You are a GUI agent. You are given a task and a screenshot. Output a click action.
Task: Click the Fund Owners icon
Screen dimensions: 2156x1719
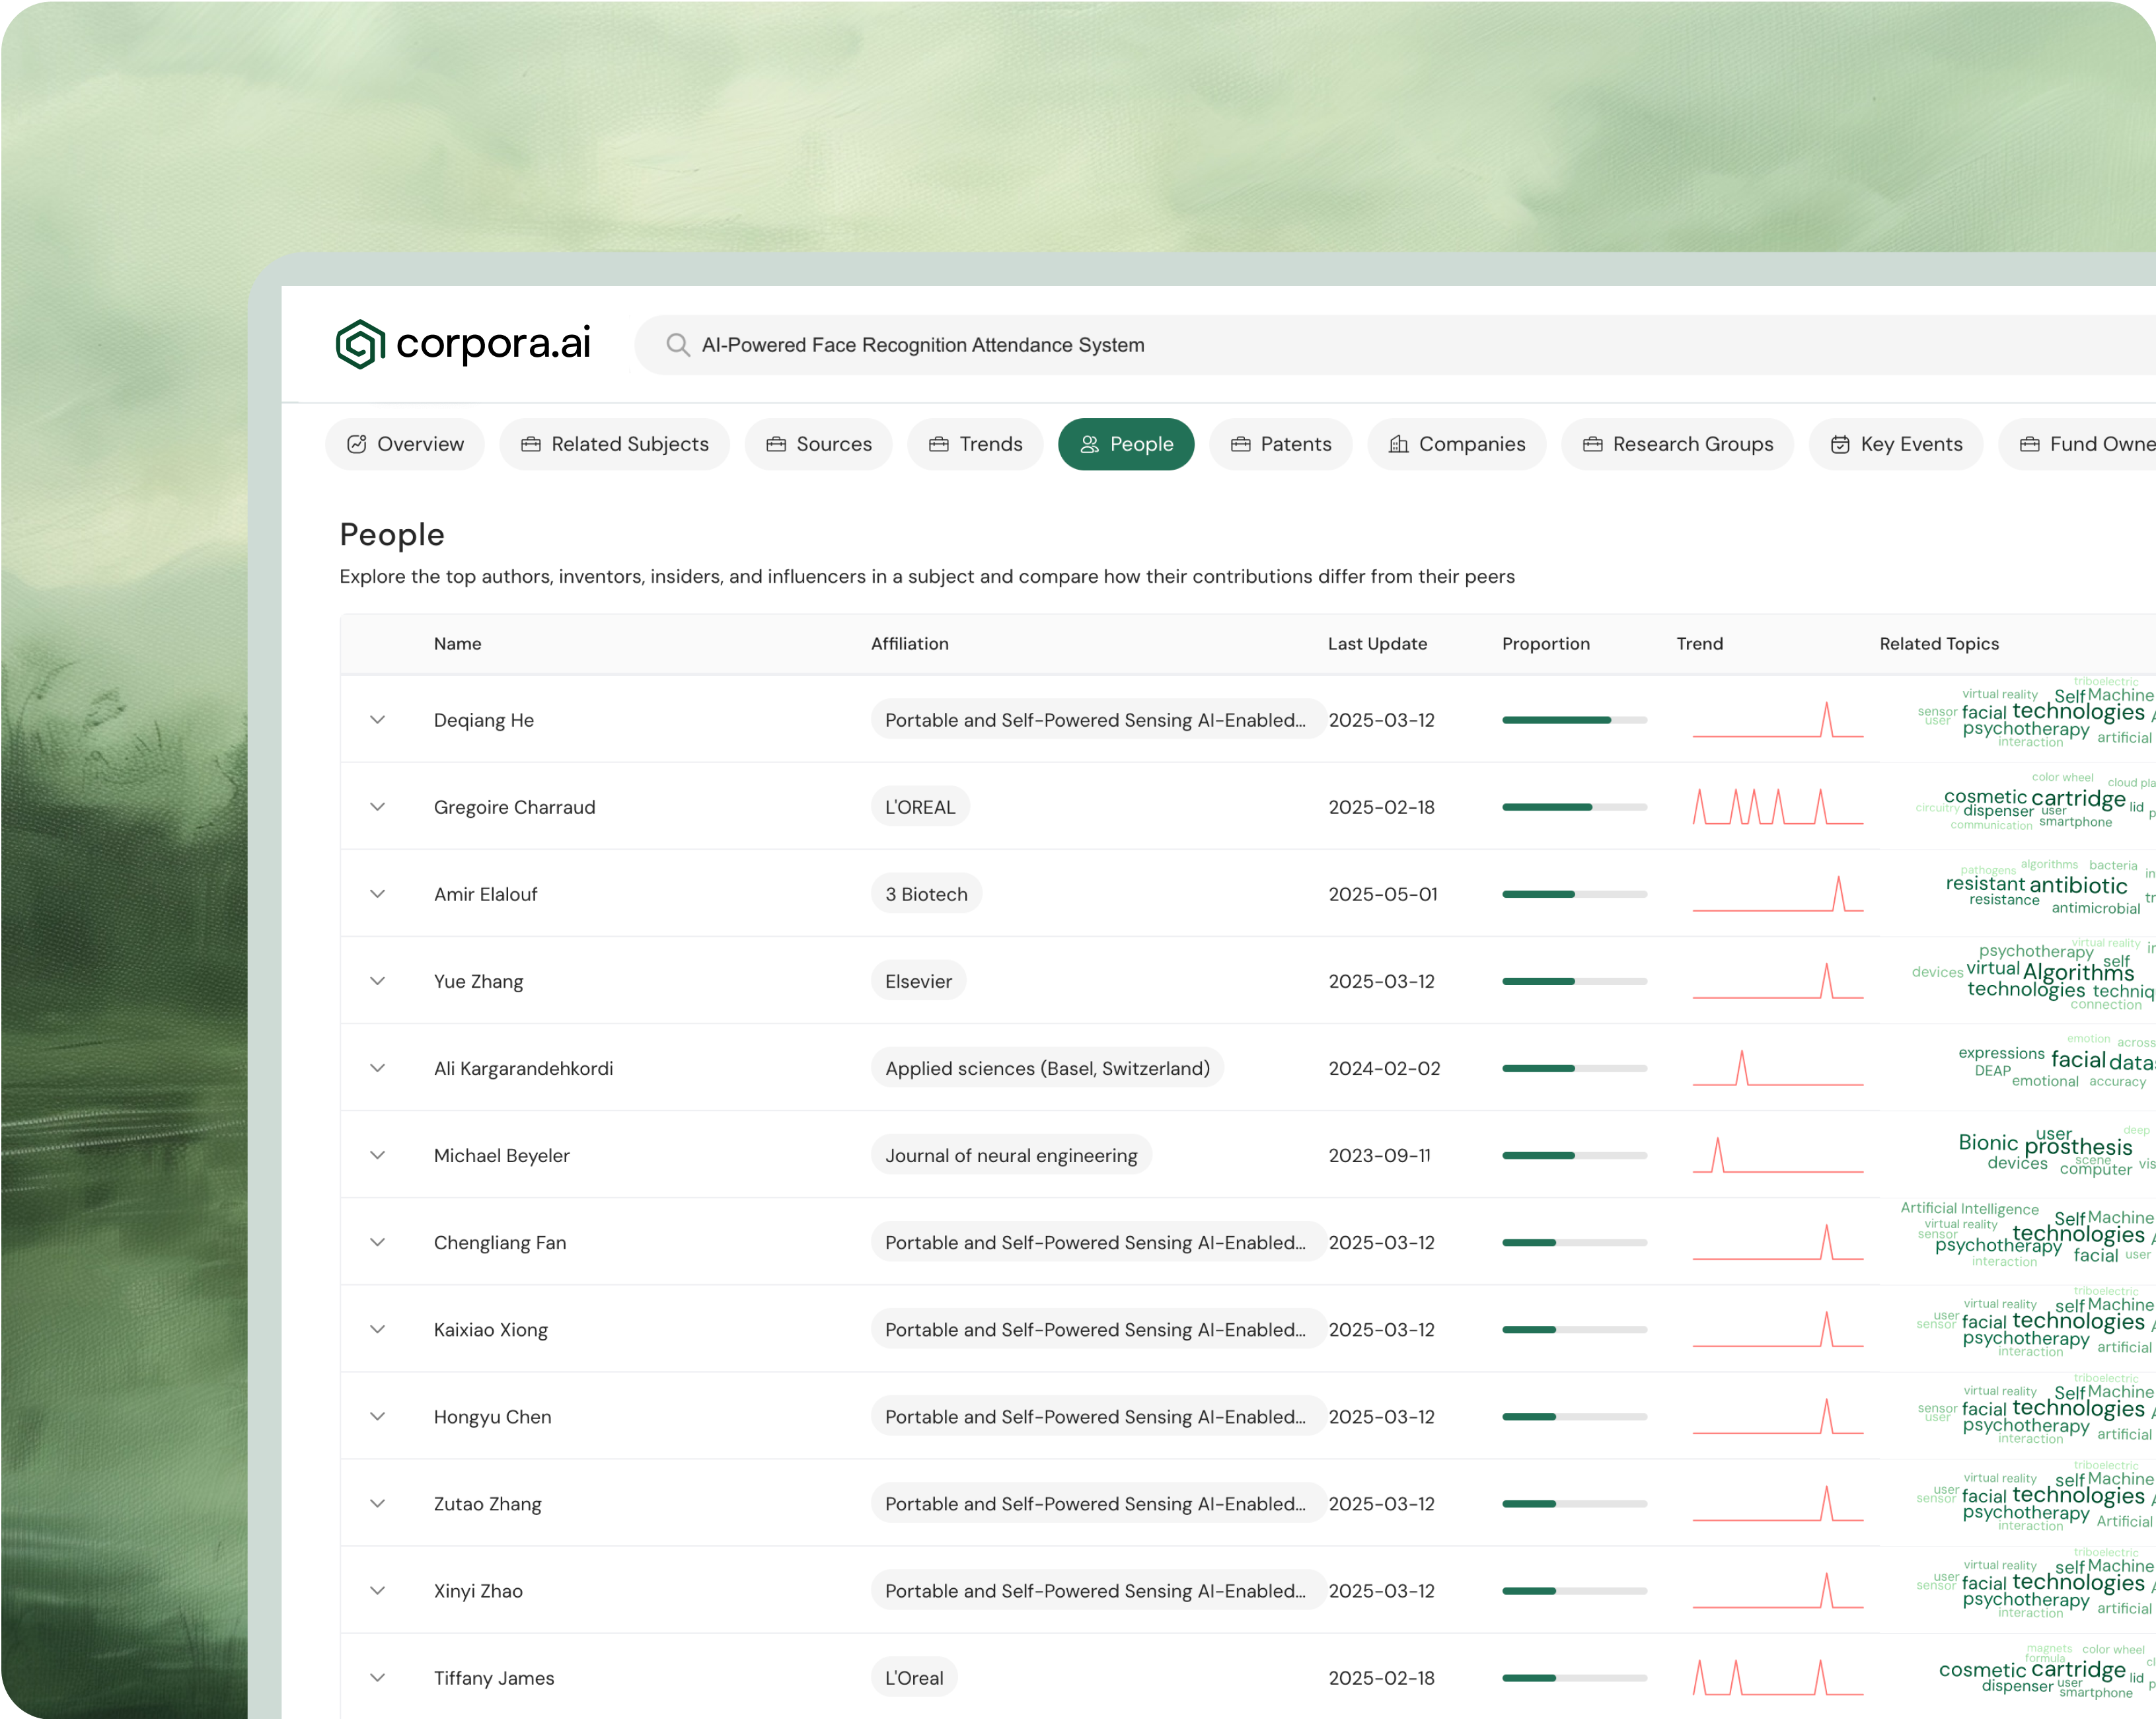2029,443
